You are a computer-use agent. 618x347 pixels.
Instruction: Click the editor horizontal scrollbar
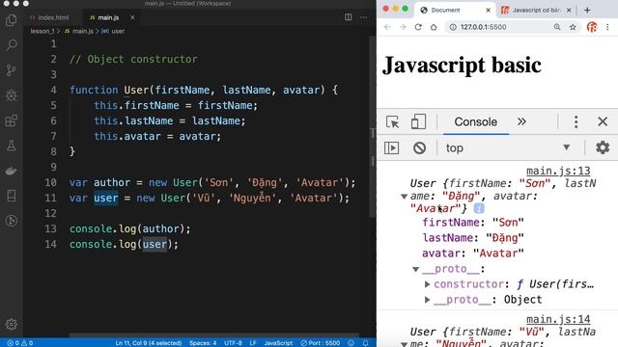(214, 335)
